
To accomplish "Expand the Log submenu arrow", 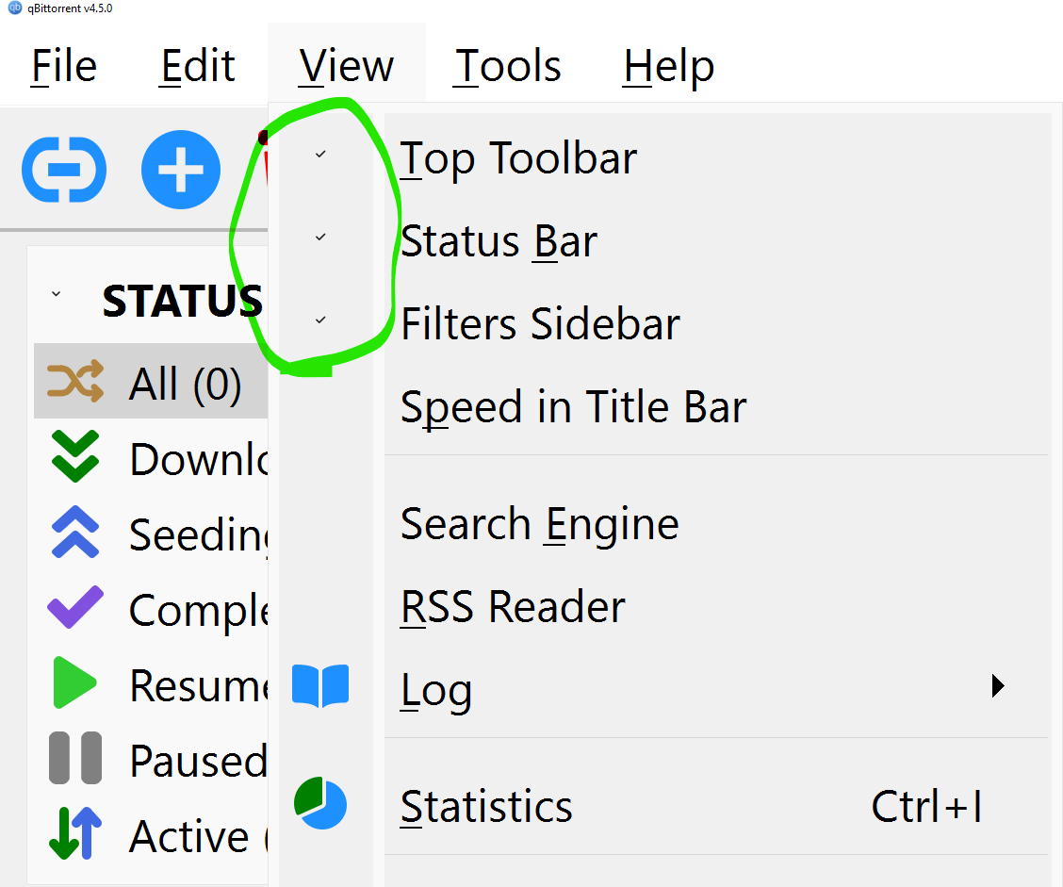I will tap(997, 685).
